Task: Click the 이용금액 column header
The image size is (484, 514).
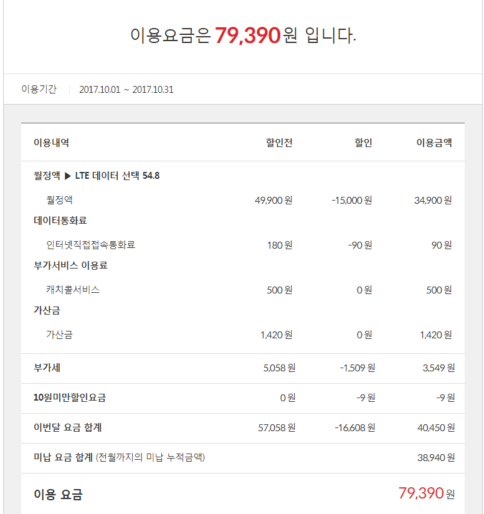Action: pyautogui.click(x=434, y=143)
